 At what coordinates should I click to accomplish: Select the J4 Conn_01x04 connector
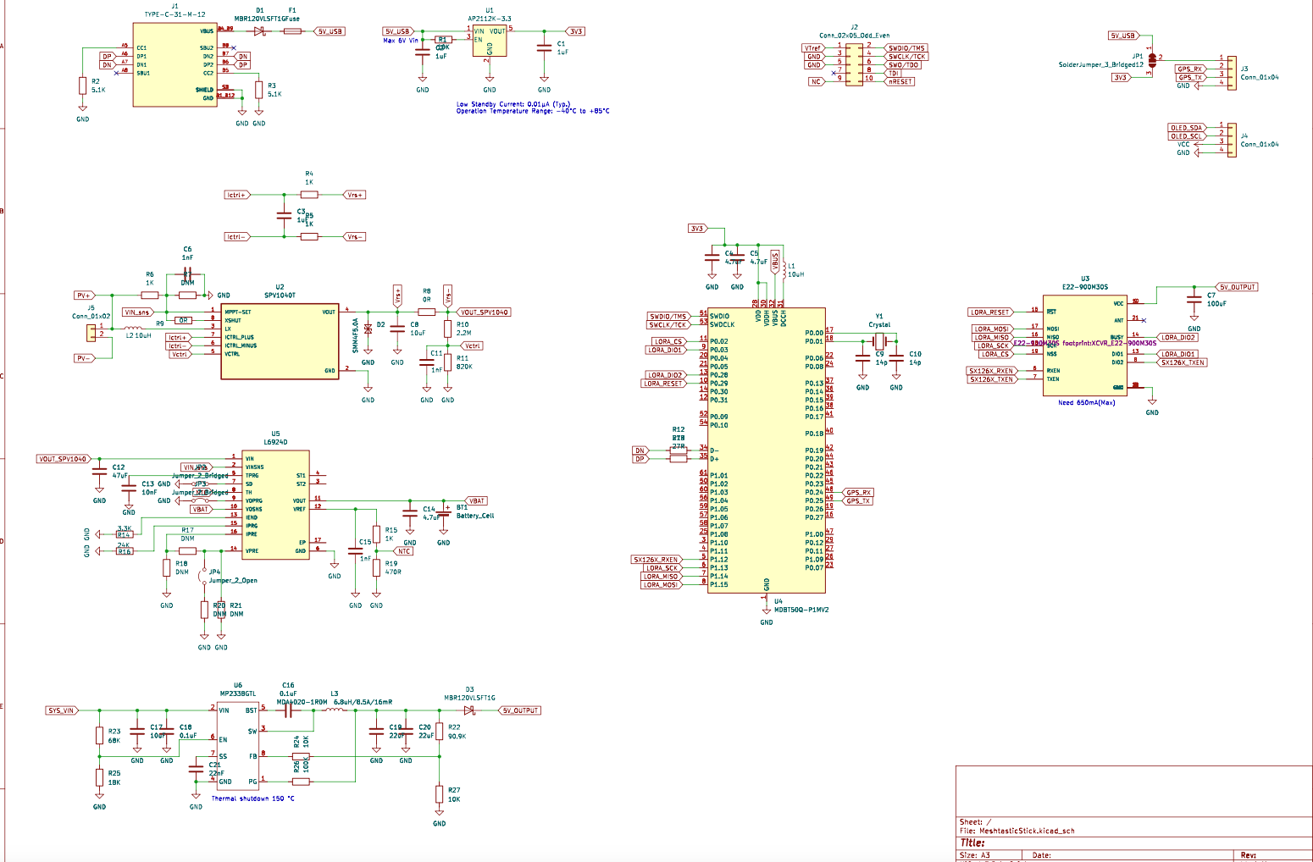pos(1232,139)
